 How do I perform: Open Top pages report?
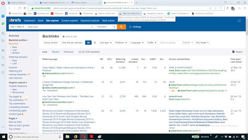(x=14, y=97)
